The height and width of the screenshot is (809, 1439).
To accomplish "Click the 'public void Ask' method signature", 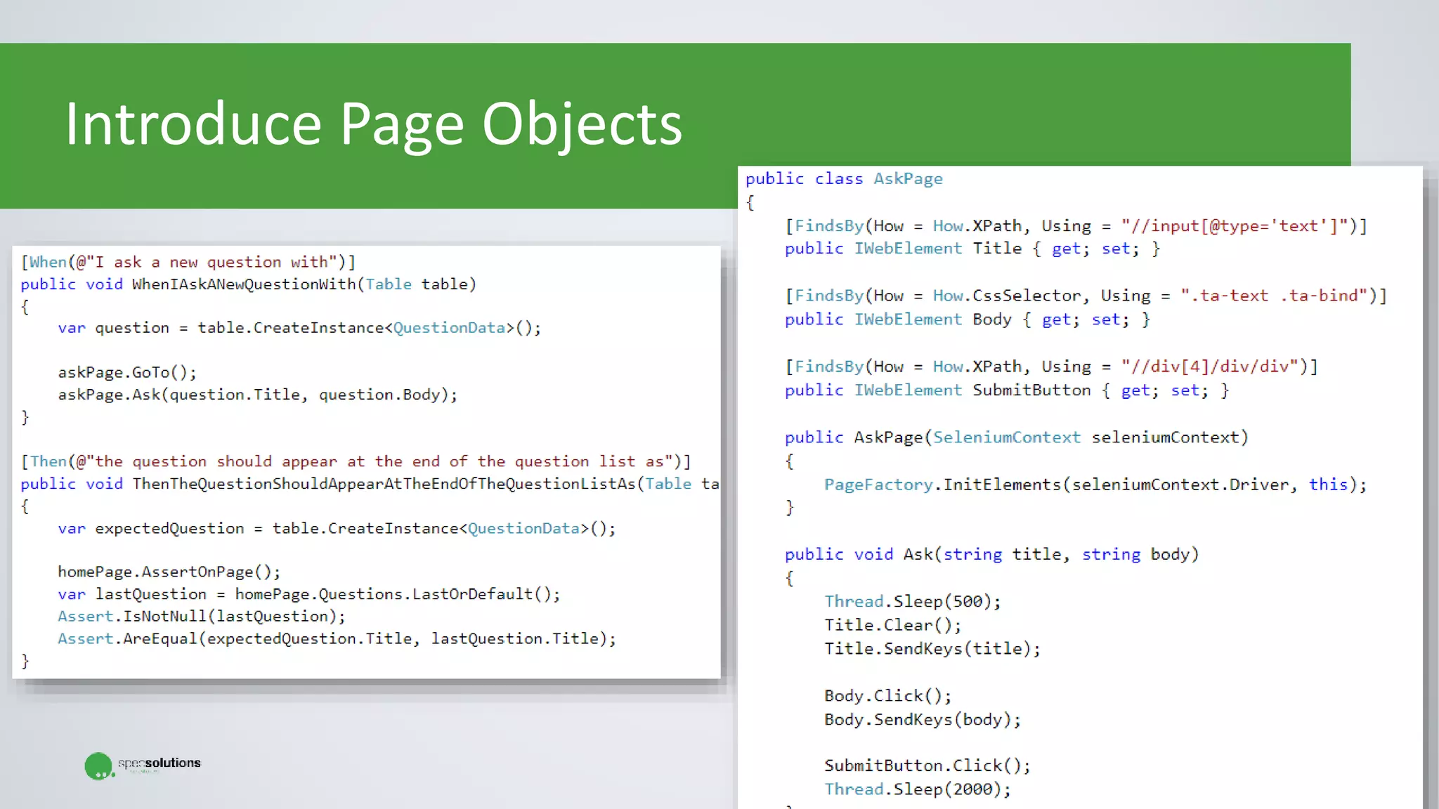I will pyautogui.click(x=992, y=555).
